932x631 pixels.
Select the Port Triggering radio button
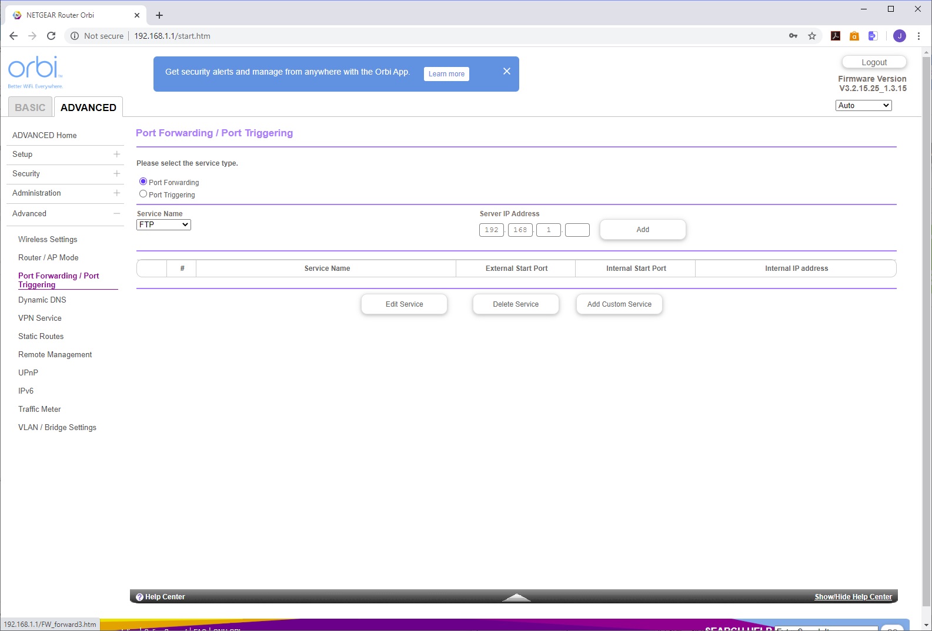[x=143, y=194]
